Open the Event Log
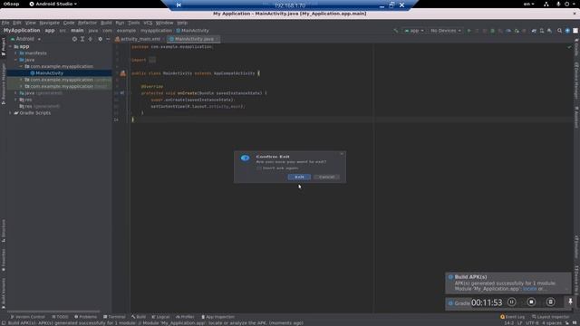This screenshot has height=326, width=580. (x=512, y=317)
